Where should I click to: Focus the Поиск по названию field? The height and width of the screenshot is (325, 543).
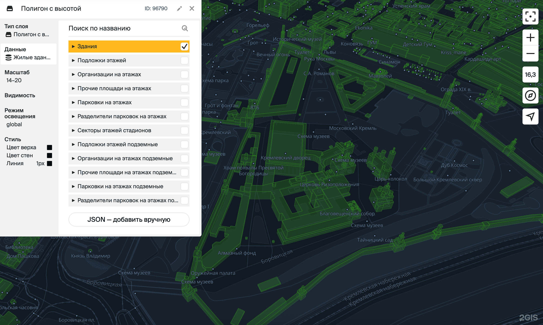pyautogui.click(x=122, y=28)
